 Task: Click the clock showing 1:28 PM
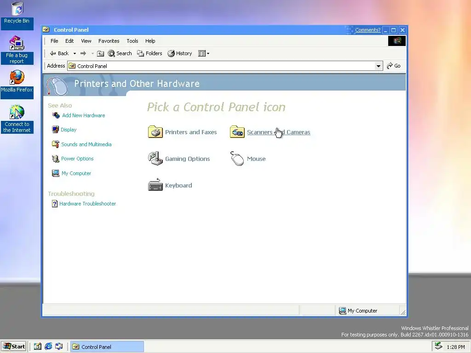455,347
